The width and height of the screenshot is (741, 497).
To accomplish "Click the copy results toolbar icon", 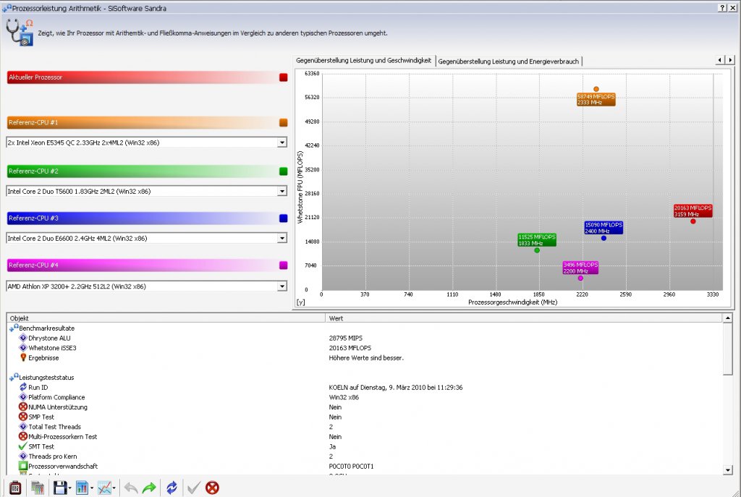I will (38, 488).
